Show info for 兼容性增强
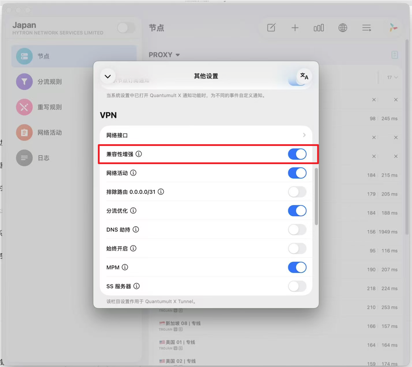Viewport: 412px width, 367px height. [x=139, y=154]
